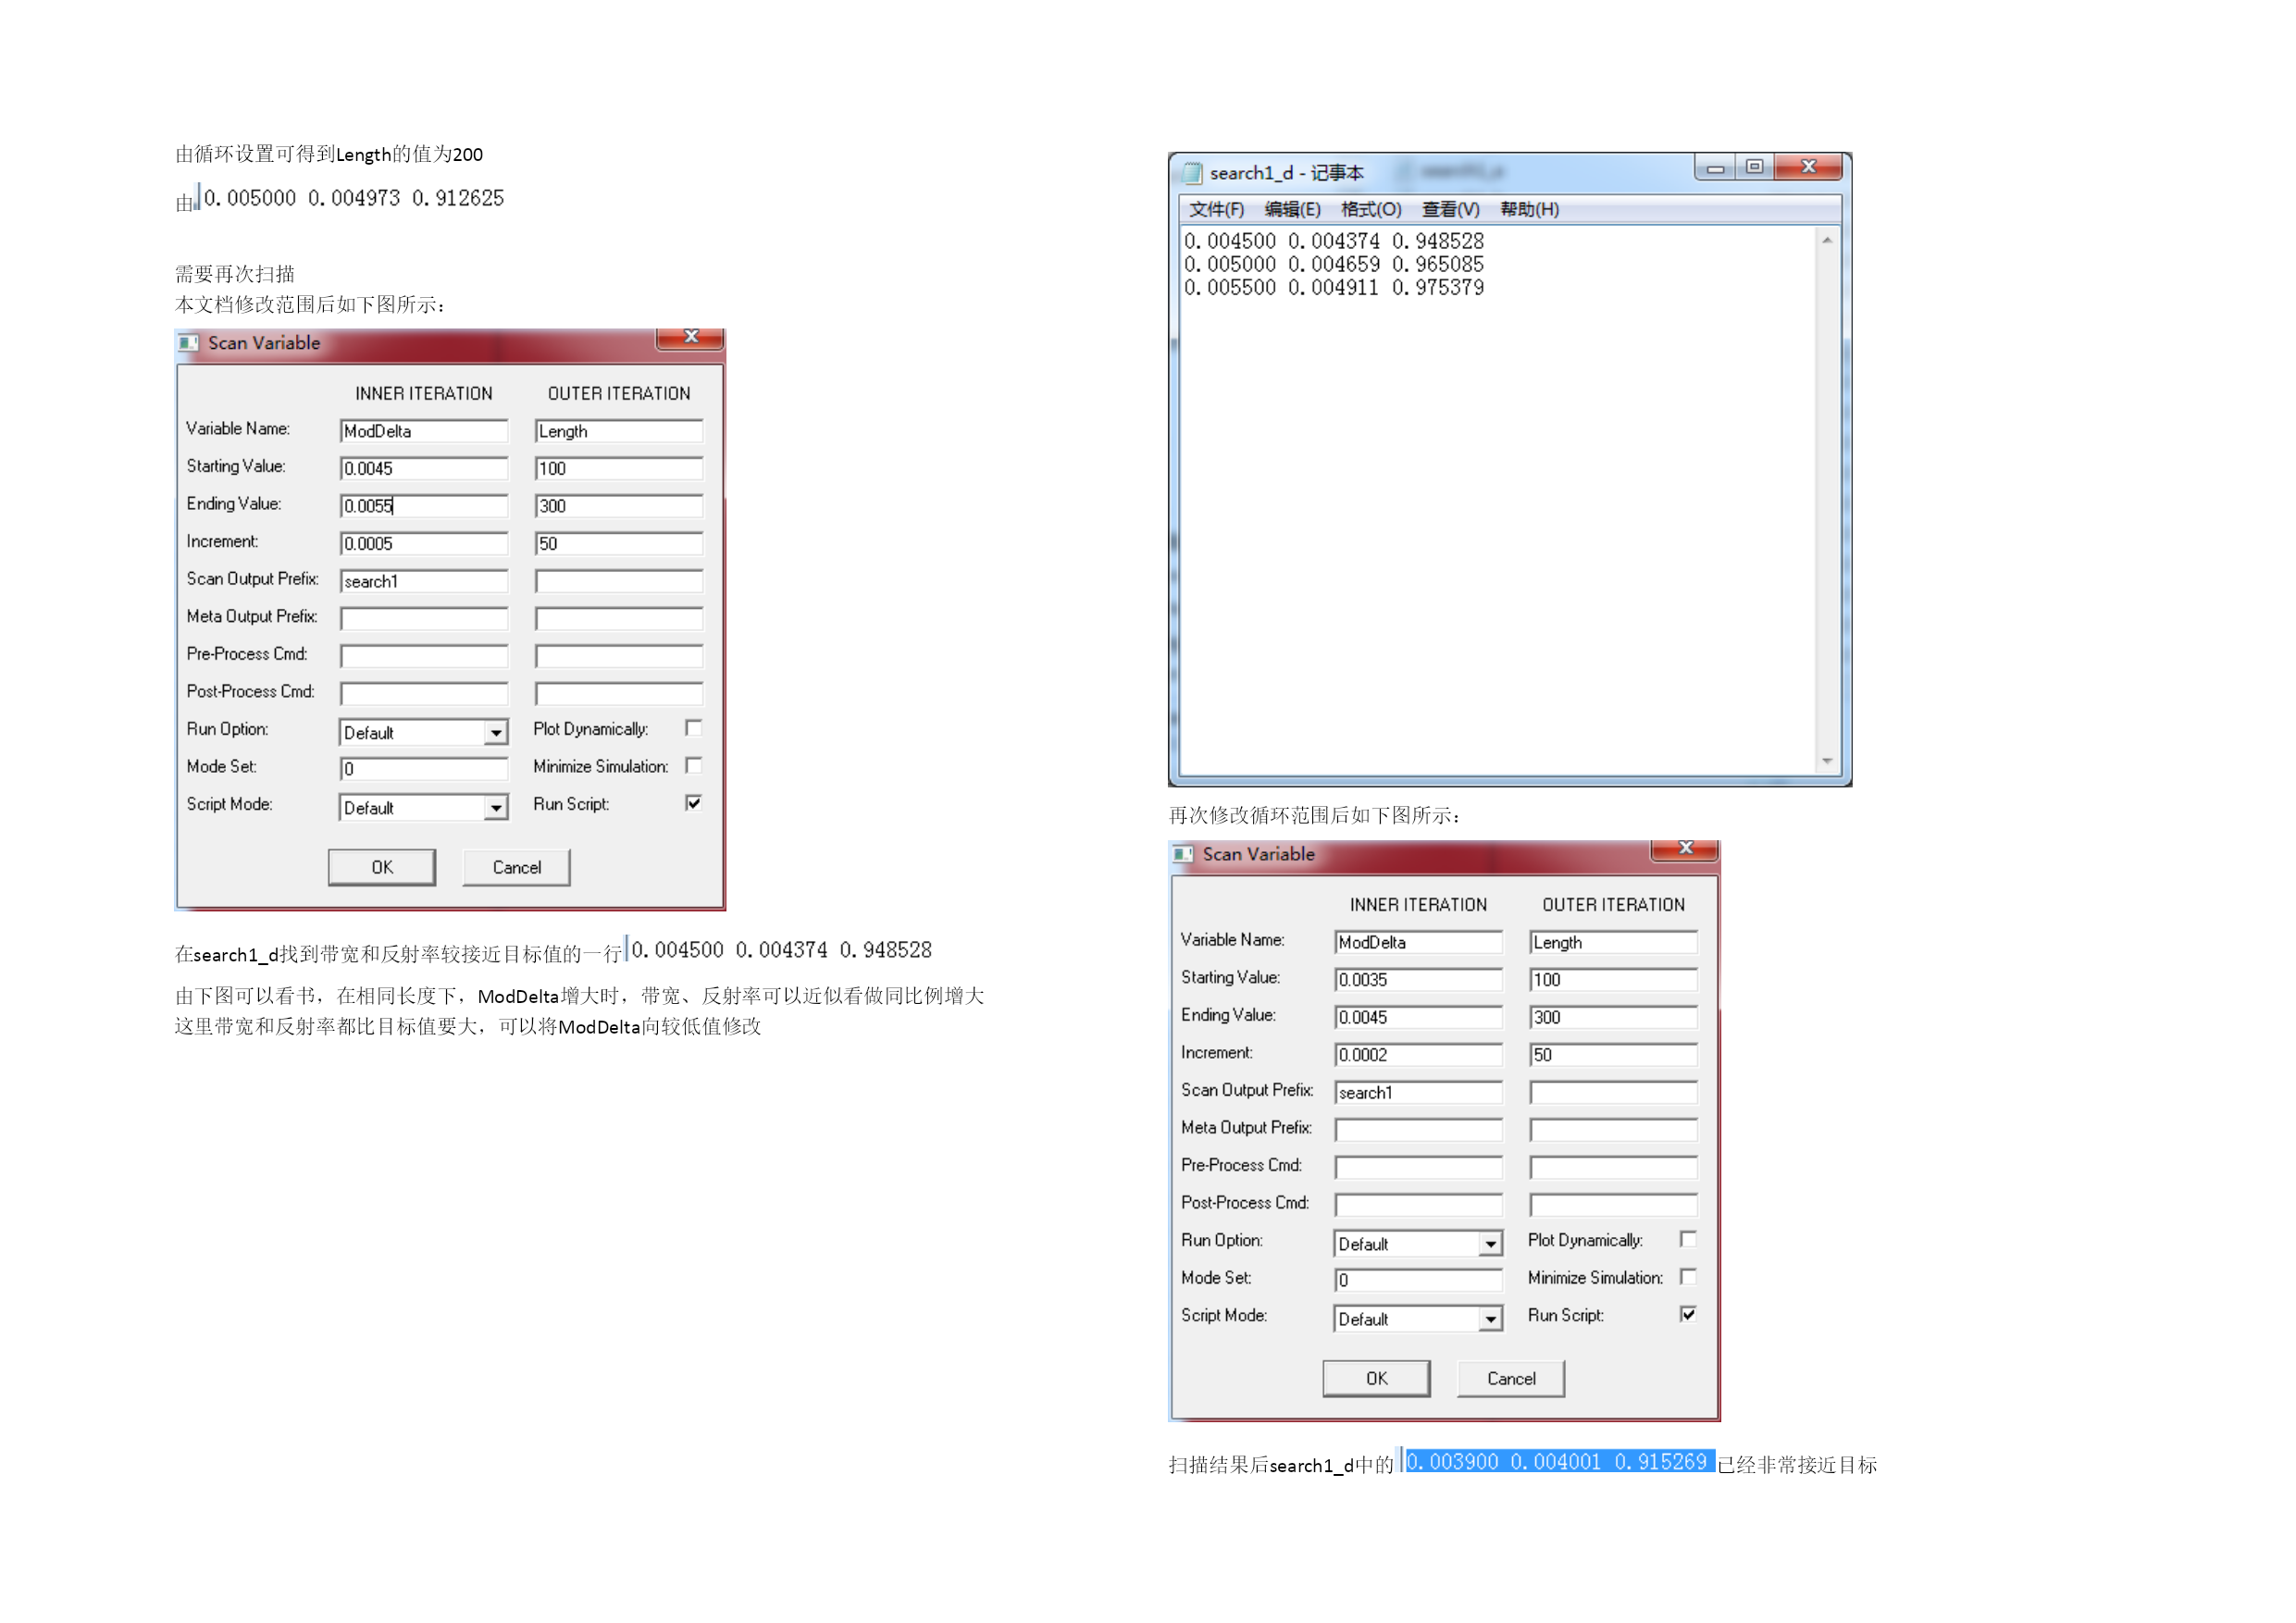Click inner Pre-Process Cmd field in left dialog
This screenshot has width=2296, height=1623.
tap(424, 656)
